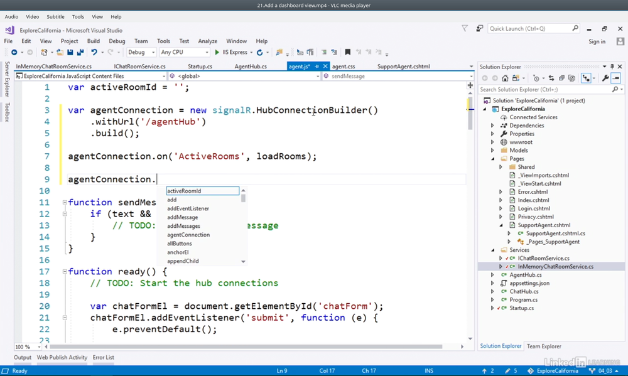The width and height of the screenshot is (628, 376).
Task: Open the sendMessage member navigation dropdown
Action: (x=398, y=76)
